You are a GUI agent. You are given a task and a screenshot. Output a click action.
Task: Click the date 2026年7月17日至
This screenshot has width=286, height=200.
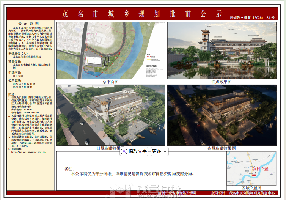pyautogui.click(x=24, y=84)
